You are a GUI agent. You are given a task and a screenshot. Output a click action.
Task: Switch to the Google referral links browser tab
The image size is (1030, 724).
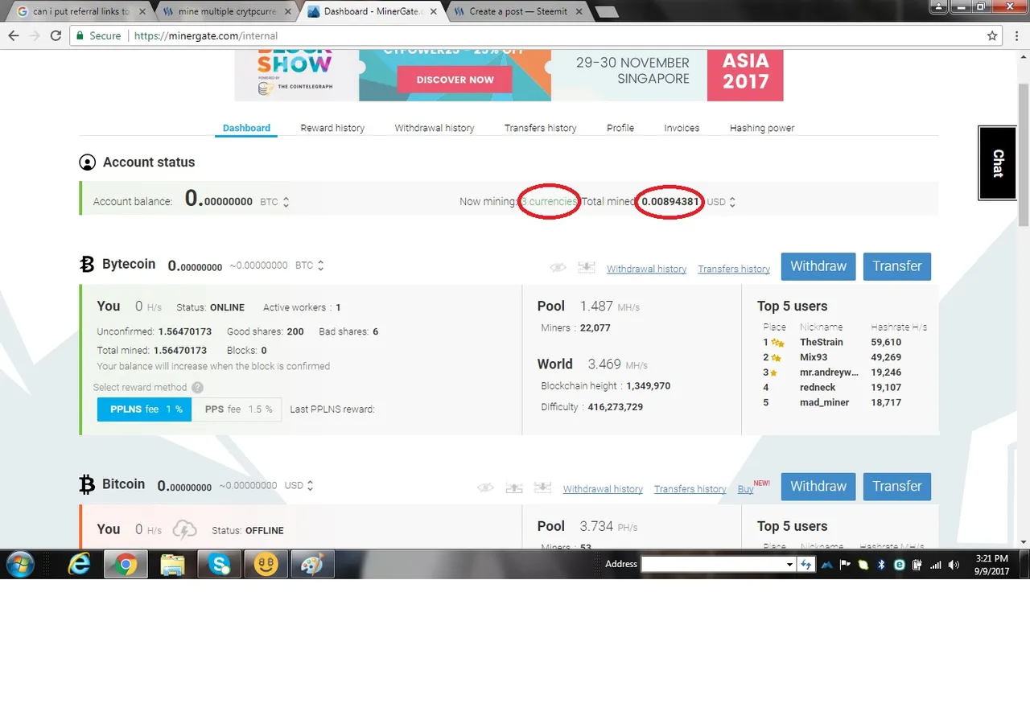78,11
